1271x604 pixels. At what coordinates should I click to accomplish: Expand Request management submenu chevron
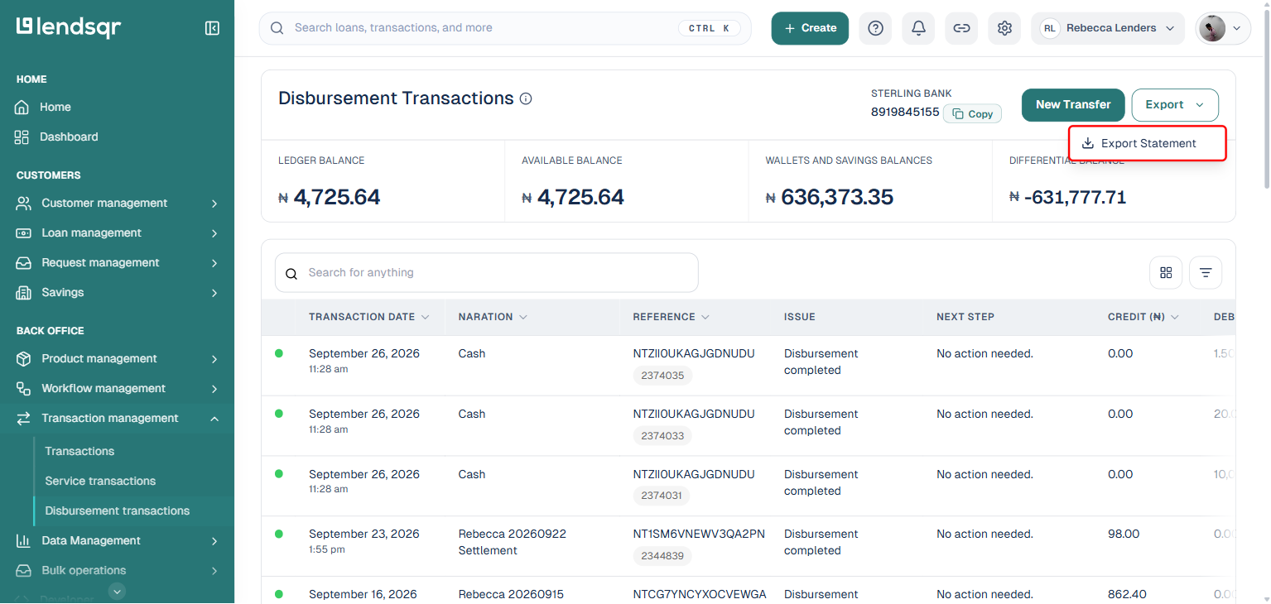[x=214, y=263]
